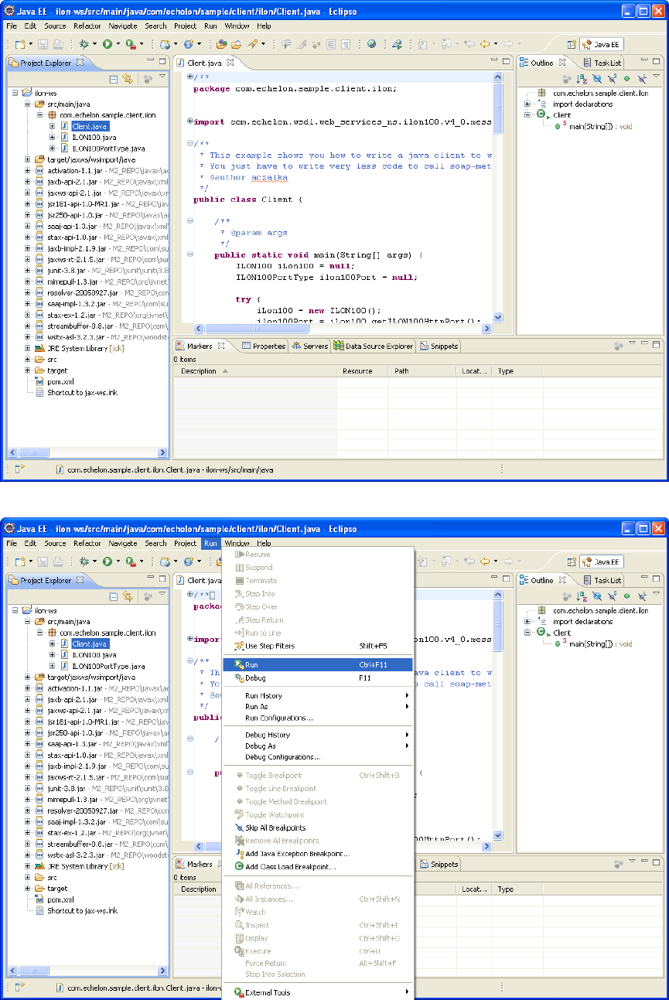Screen dimensions: 669x1000
Task: Open the Navigate menu in the upper window
Action: (123, 26)
